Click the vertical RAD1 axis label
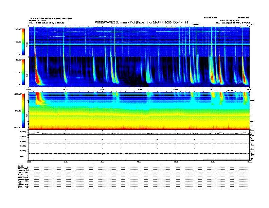The height and width of the screenshot is (208, 269). pyautogui.click(x=27, y=74)
